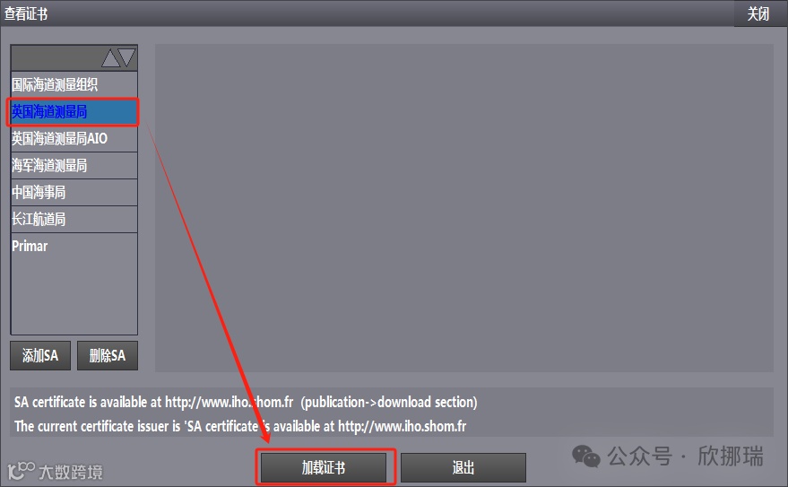Click the list header bar beside arrows
The image size is (788, 487).
(56, 57)
